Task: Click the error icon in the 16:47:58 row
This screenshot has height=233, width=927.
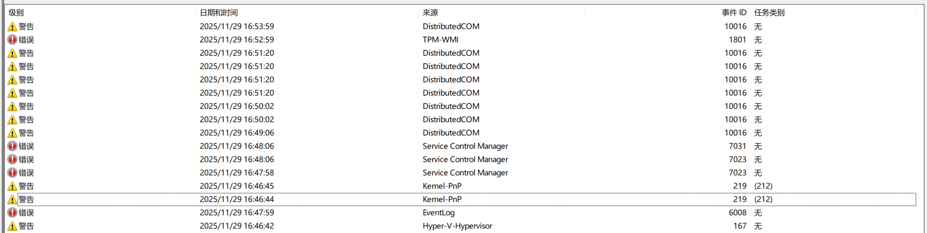Action: click(12, 173)
